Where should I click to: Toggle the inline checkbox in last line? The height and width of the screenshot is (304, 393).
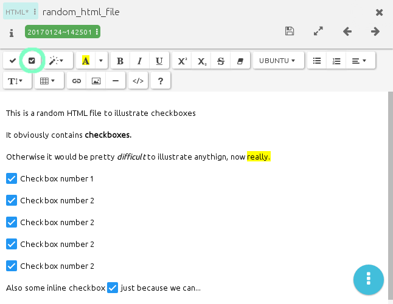[113, 288]
